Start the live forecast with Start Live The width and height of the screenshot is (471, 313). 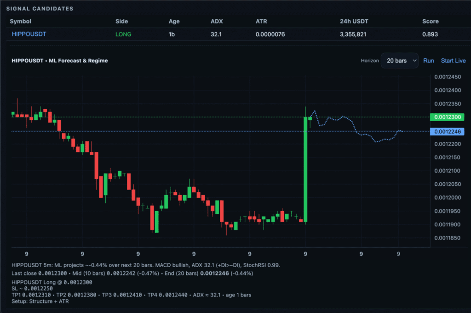click(x=453, y=61)
